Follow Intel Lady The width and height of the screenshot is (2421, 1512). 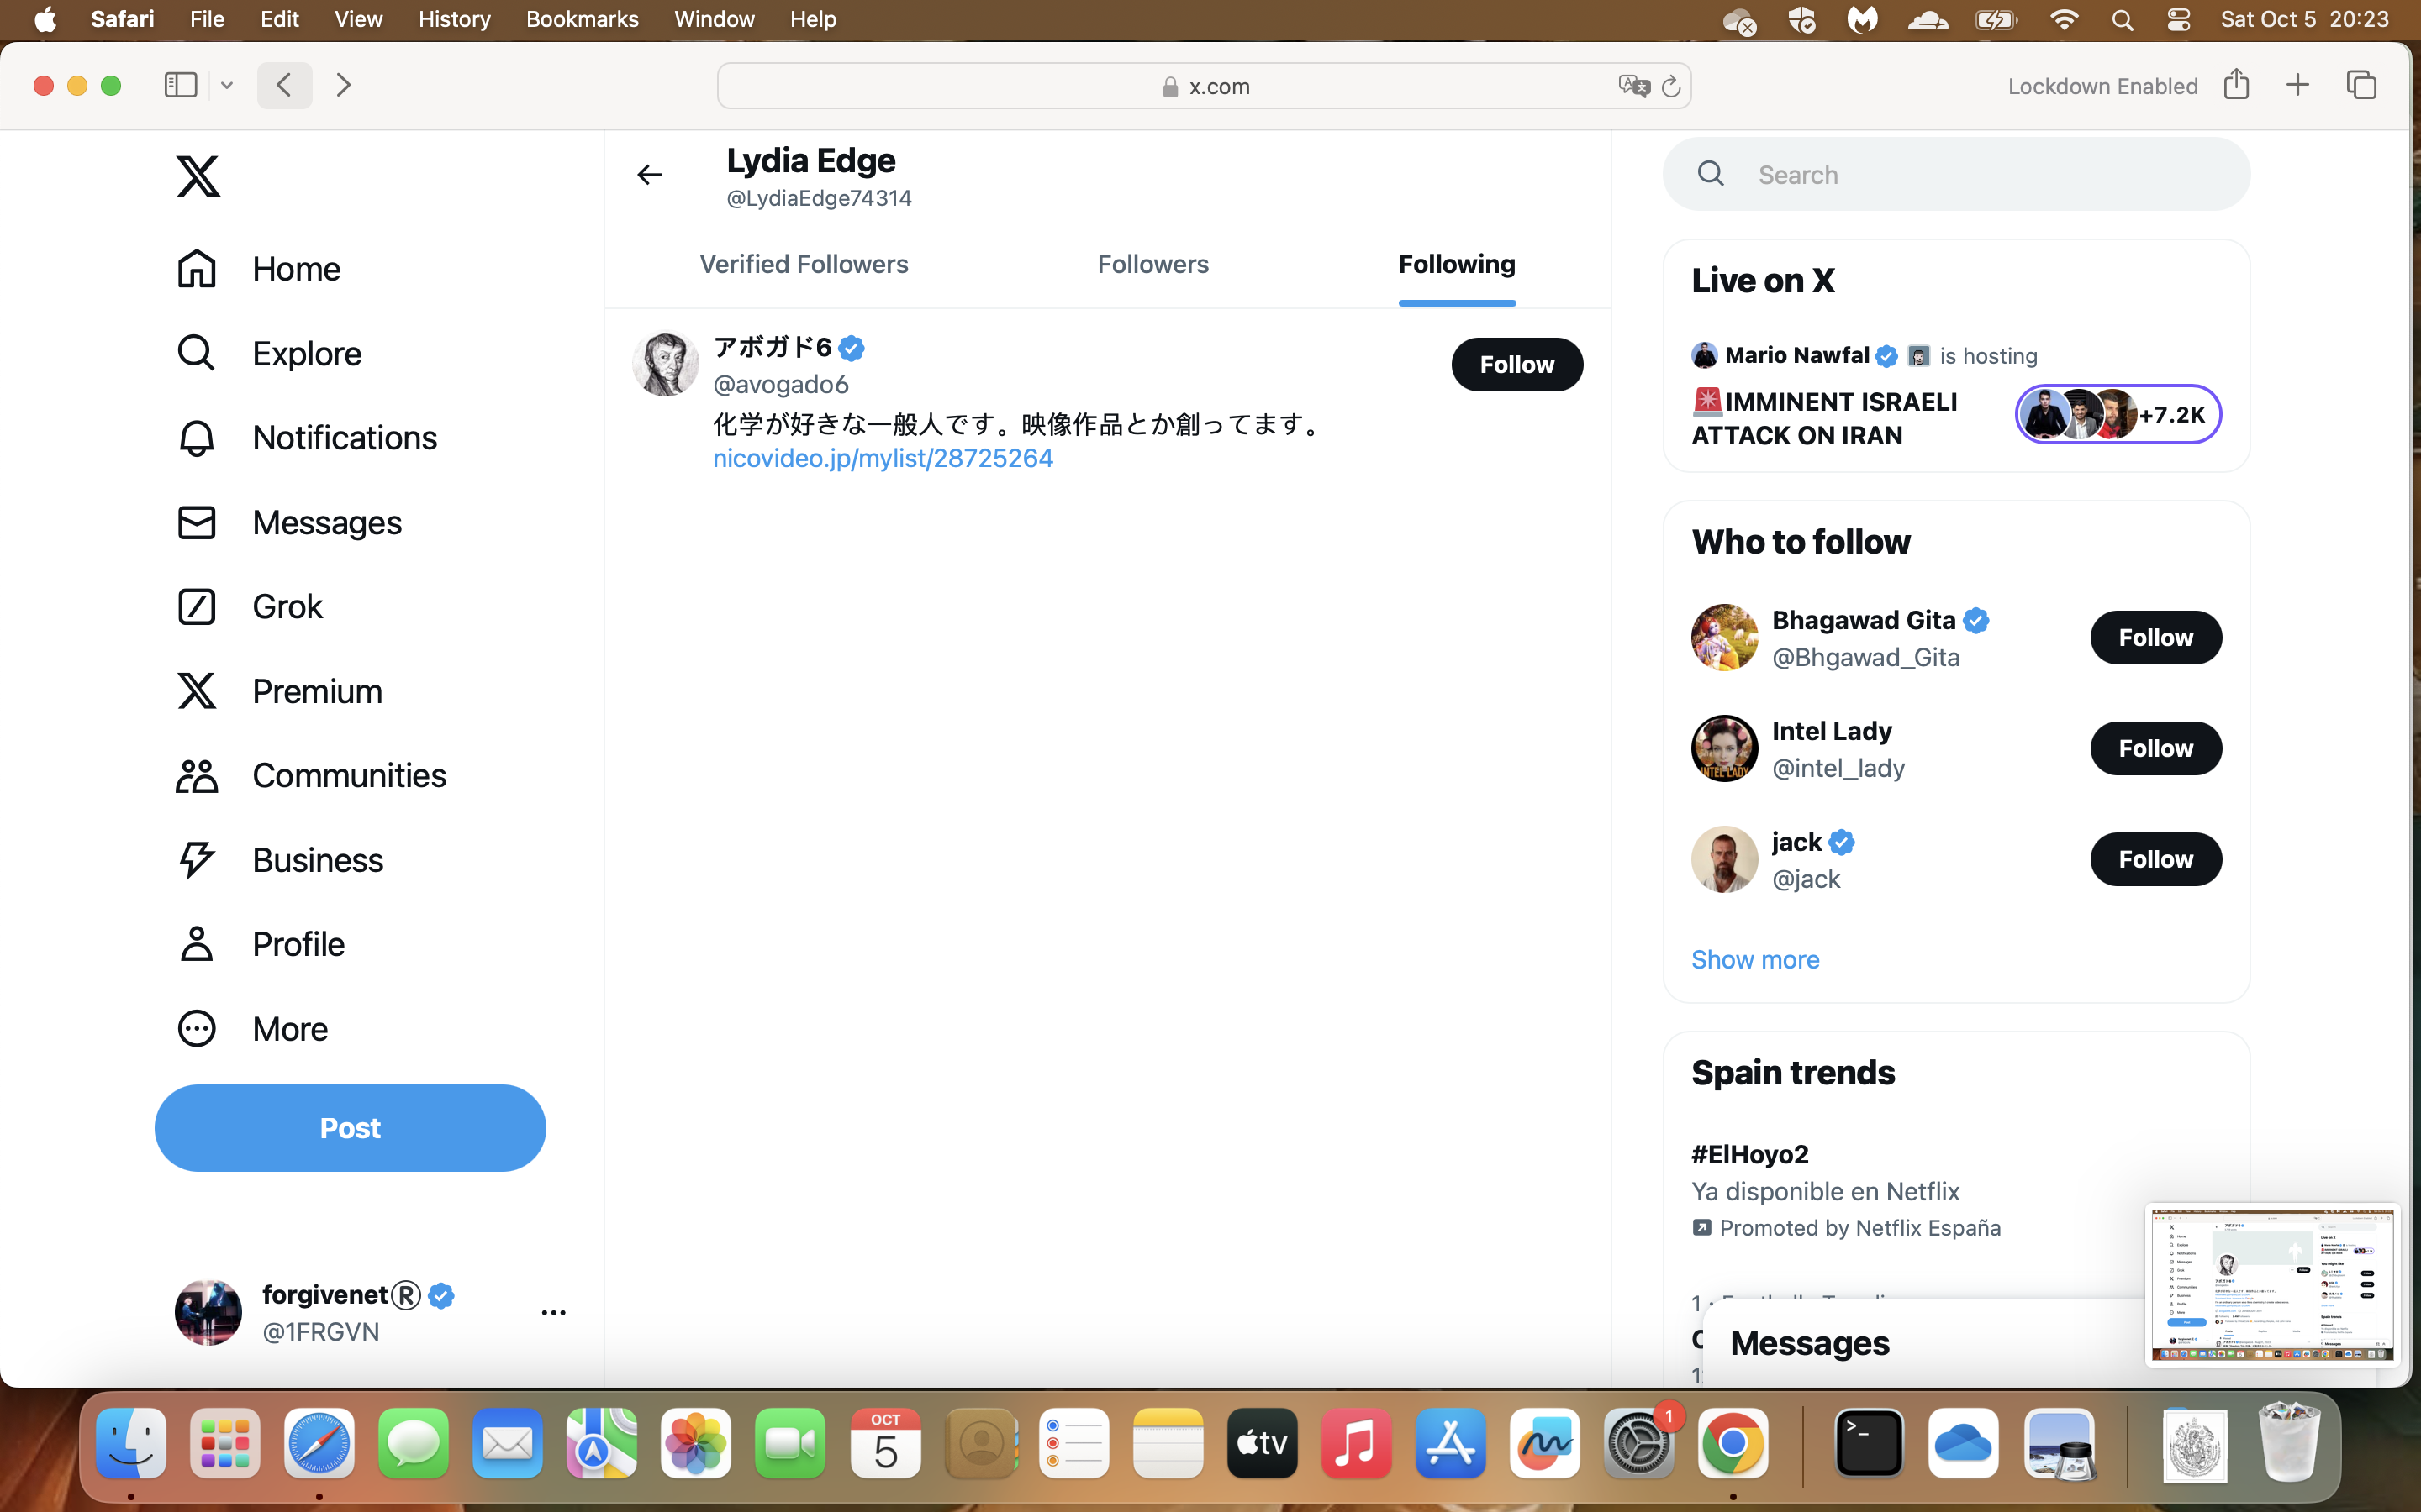(2155, 748)
